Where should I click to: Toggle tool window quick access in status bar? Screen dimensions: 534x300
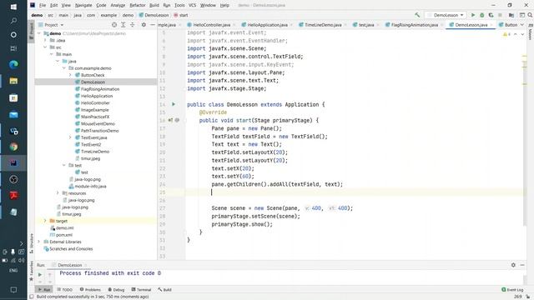32,297
